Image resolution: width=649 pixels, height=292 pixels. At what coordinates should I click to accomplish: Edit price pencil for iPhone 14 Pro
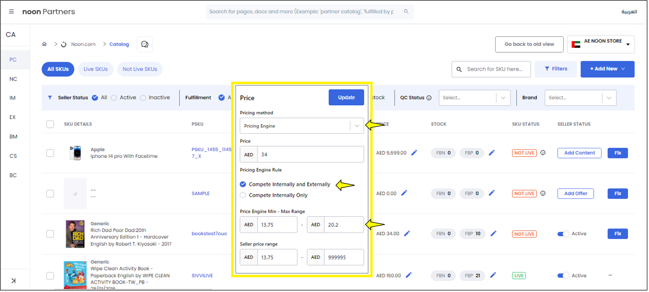point(414,153)
